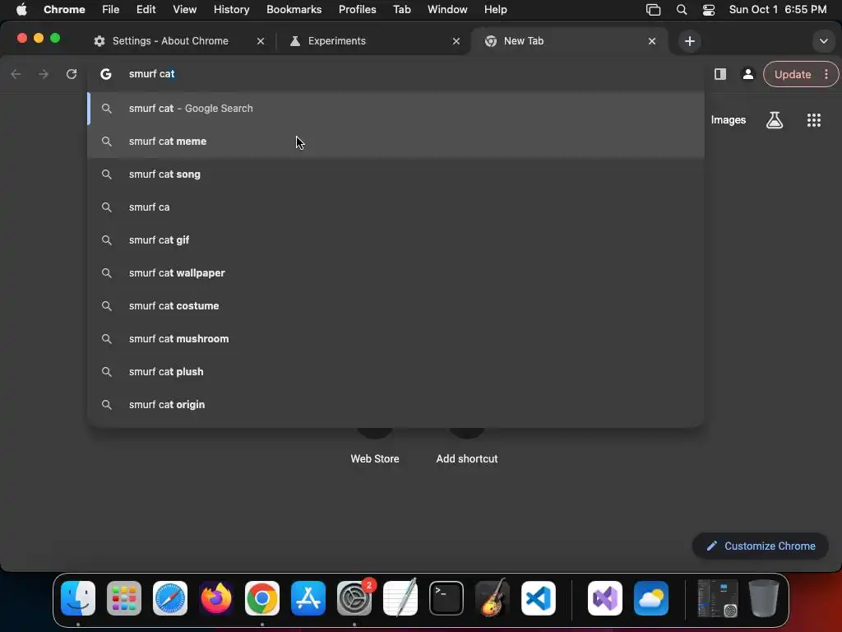Launch Firefox from the dock

(216, 598)
